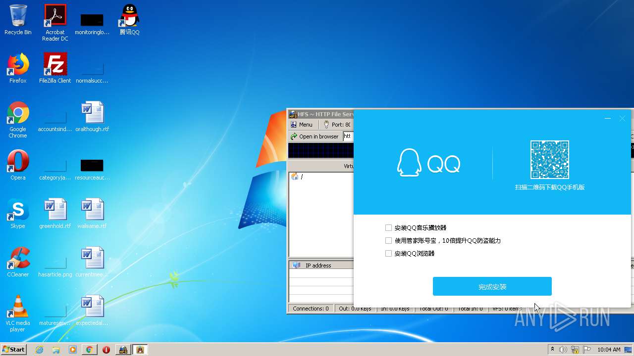Click Open in browser in HFS
This screenshot has height=356, width=634.
pyautogui.click(x=315, y=136)
